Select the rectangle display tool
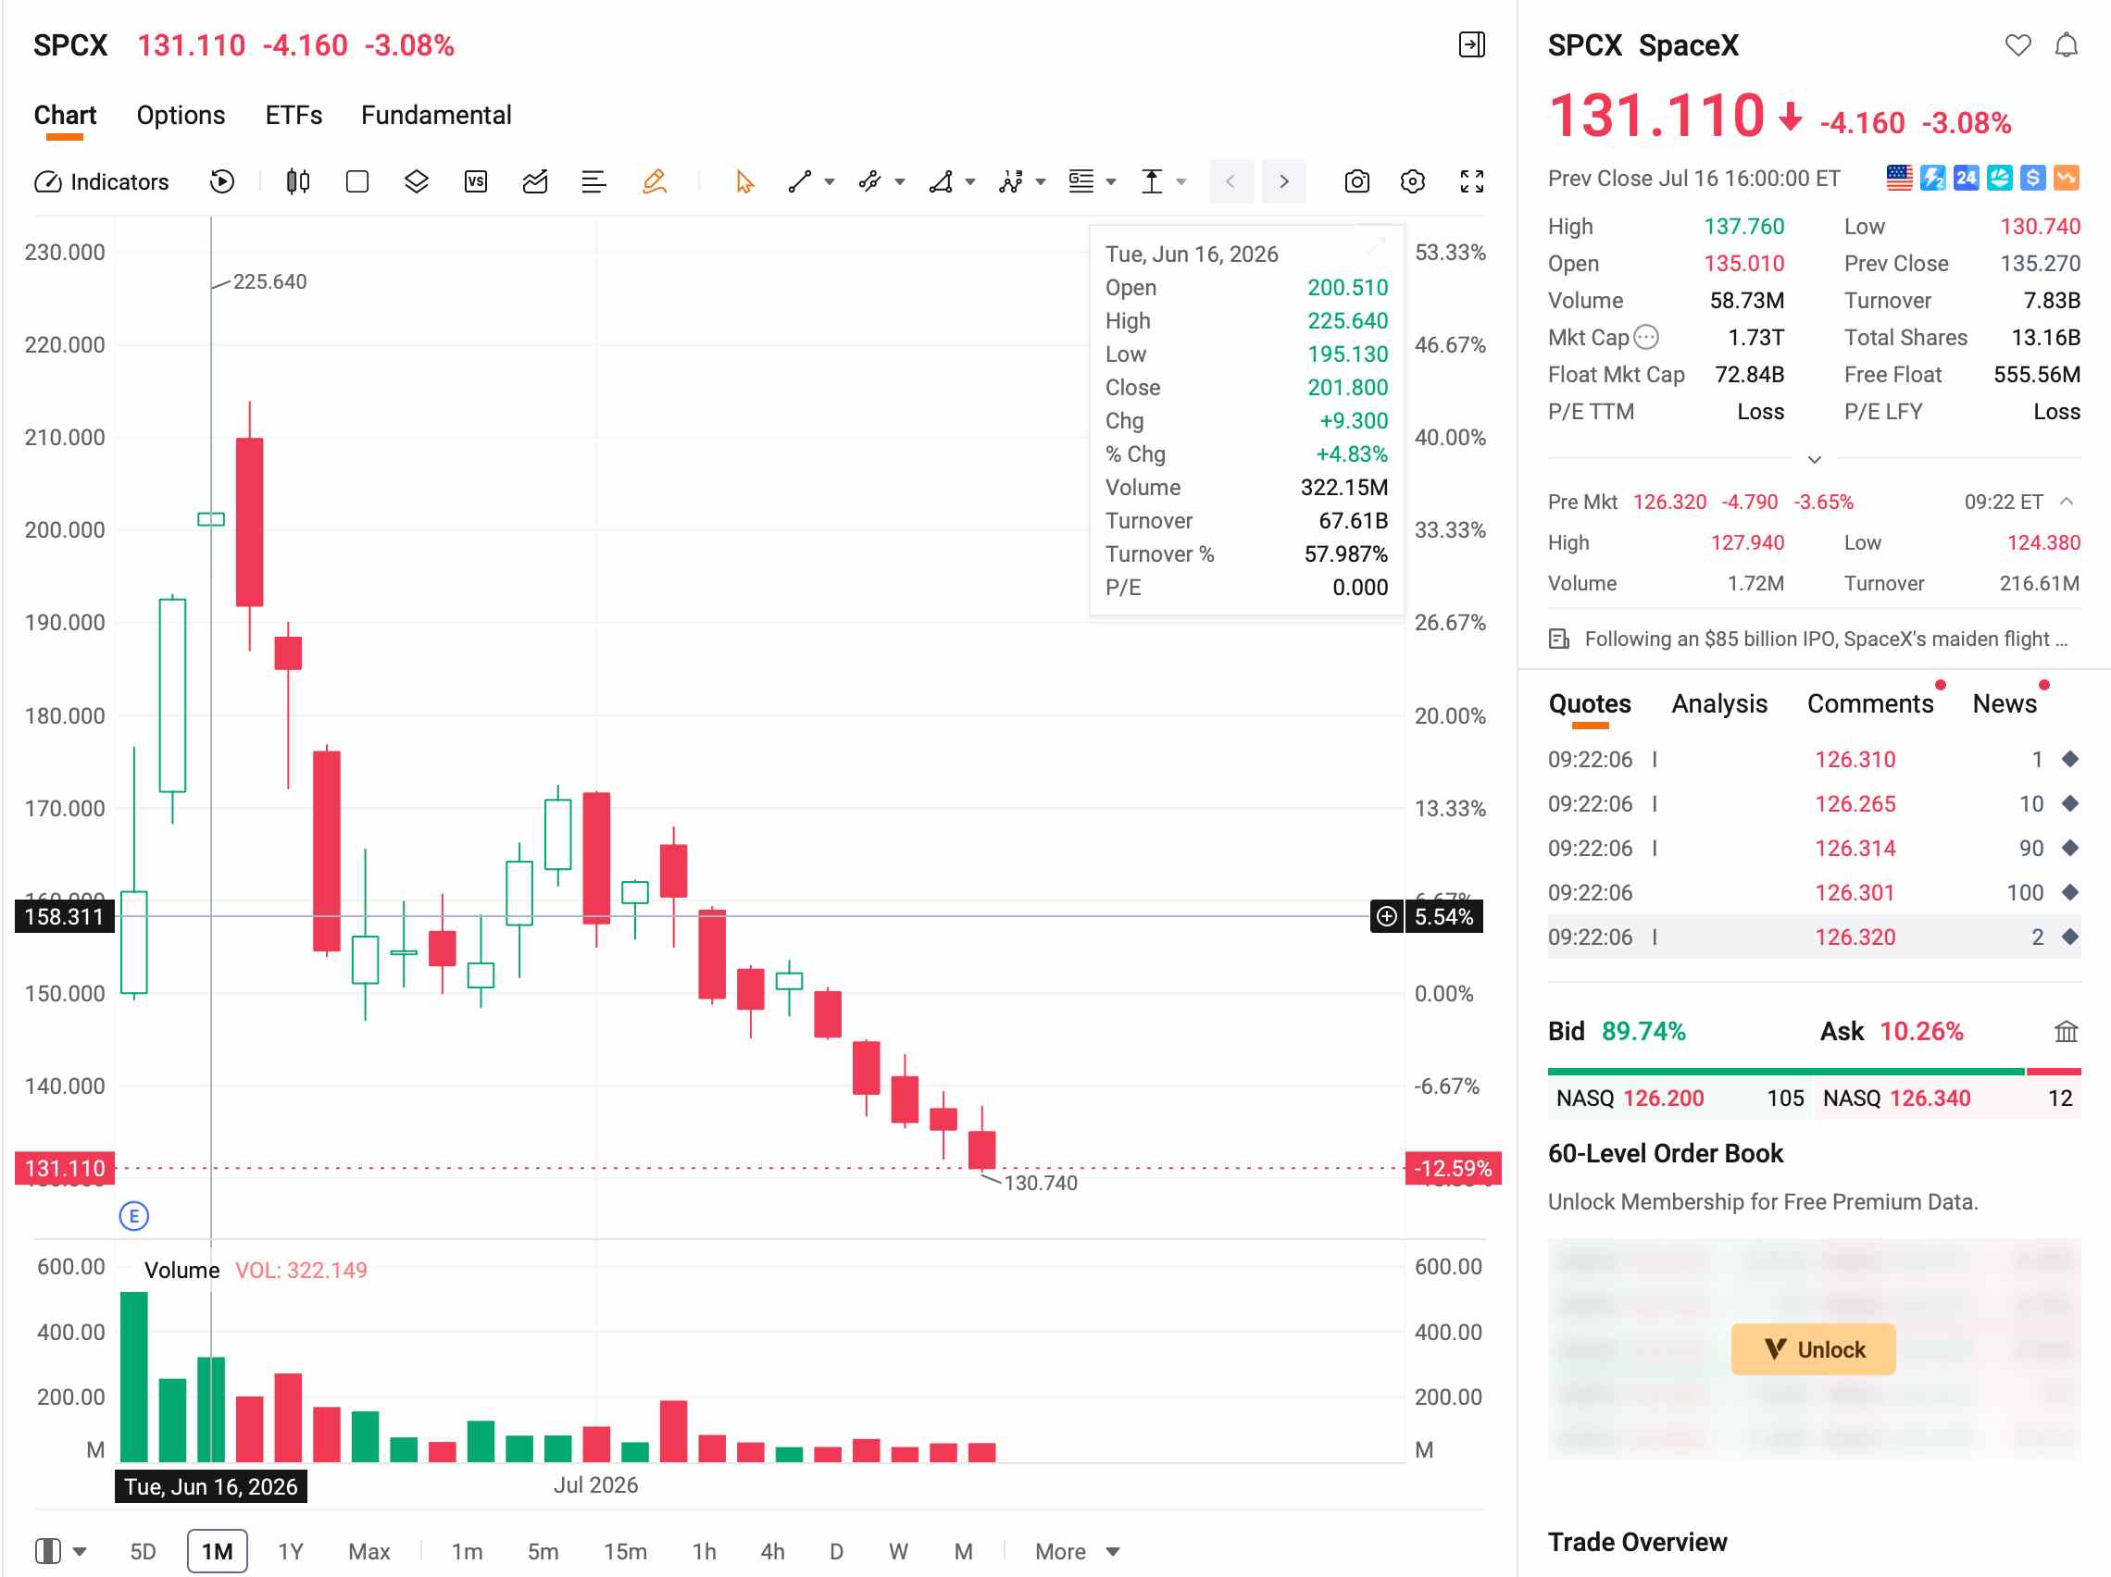2111x1577 pixels. point(356,181)
